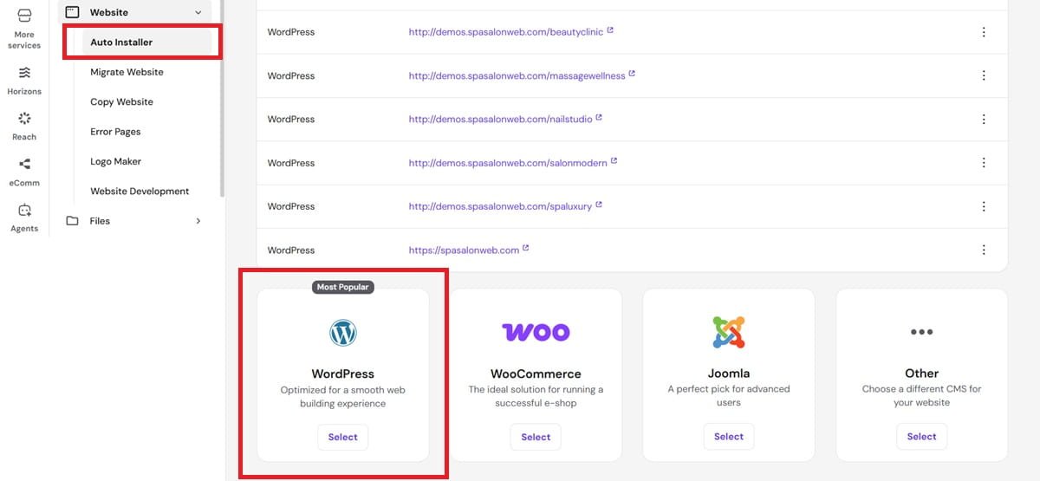The width and height of the screenshot is (1040, 481).
Task: Open options menu for spasalonweb.com row
Action: 984,250
